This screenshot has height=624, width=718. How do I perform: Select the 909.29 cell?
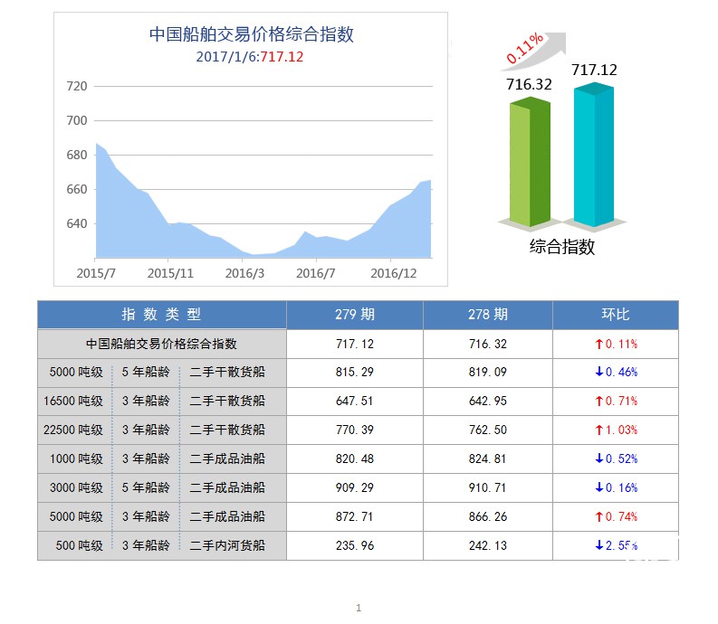coord(355,487)
